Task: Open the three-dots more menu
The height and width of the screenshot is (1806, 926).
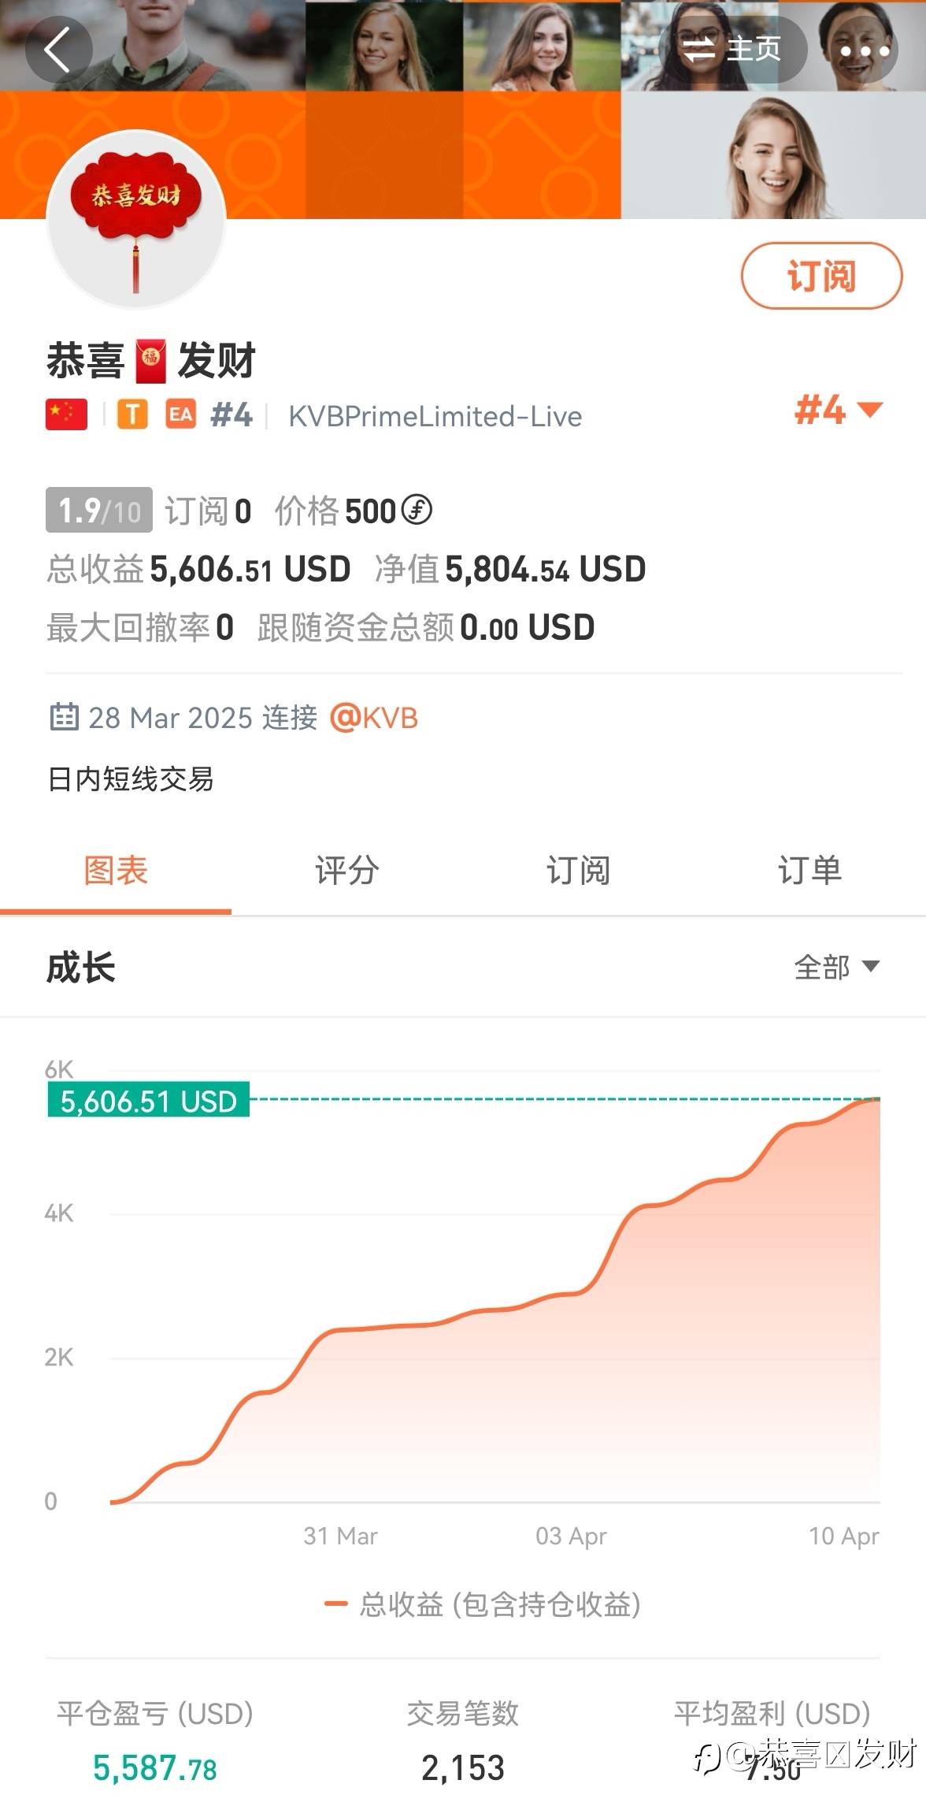Action: pyautogui.click(x=864, y=51)
